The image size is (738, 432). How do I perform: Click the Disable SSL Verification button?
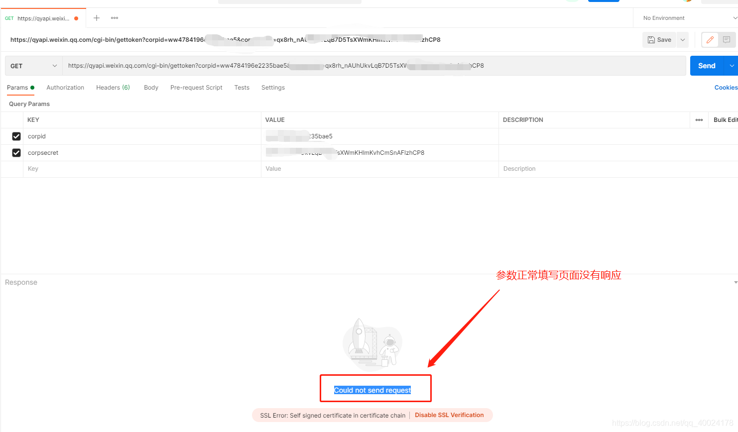click(x=449, y=415)
